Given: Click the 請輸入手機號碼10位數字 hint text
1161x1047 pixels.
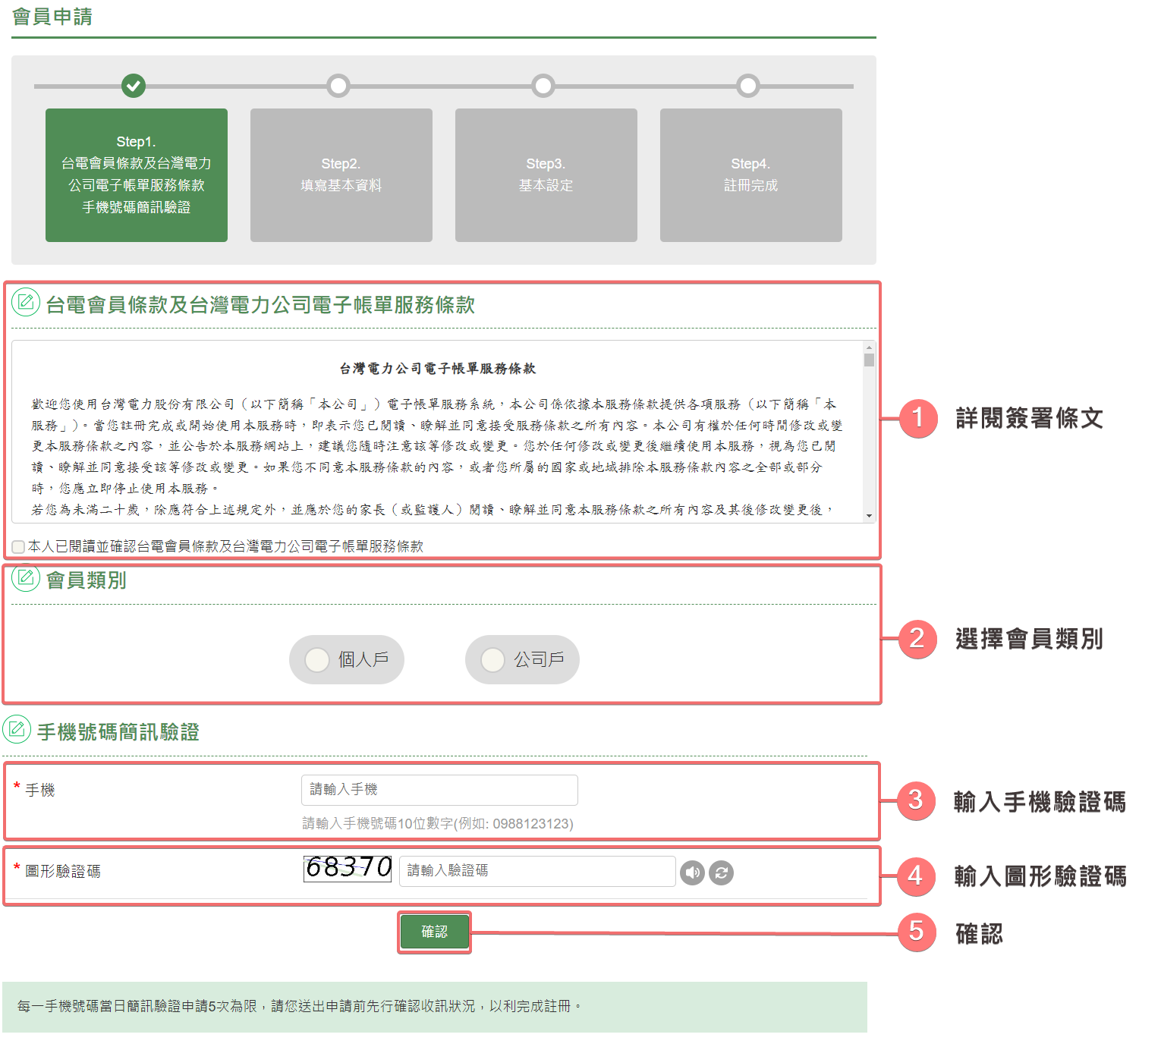Looking at the screenshot, I should pos(438,824).
